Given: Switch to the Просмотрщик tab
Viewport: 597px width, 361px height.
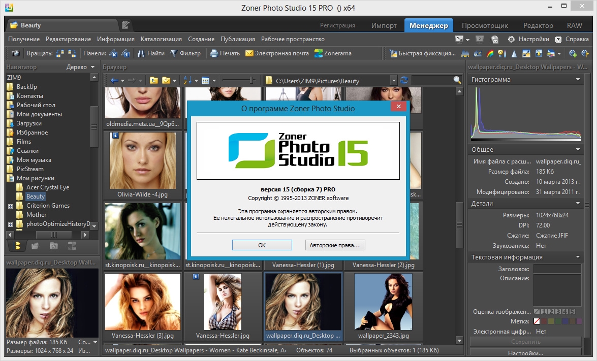Looking at the screenshot, I should click(485, 25).
